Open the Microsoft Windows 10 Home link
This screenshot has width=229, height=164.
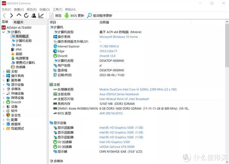(x=119, y=37)
